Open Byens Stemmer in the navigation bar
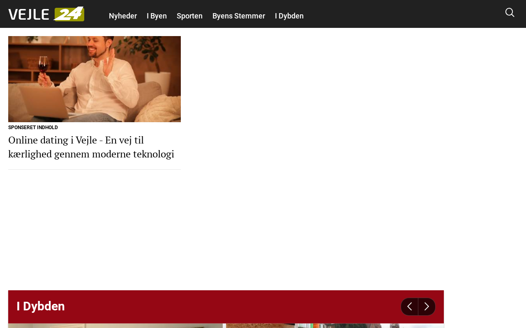526x328 pixels. pyautogui.click(x=238, y=16)
